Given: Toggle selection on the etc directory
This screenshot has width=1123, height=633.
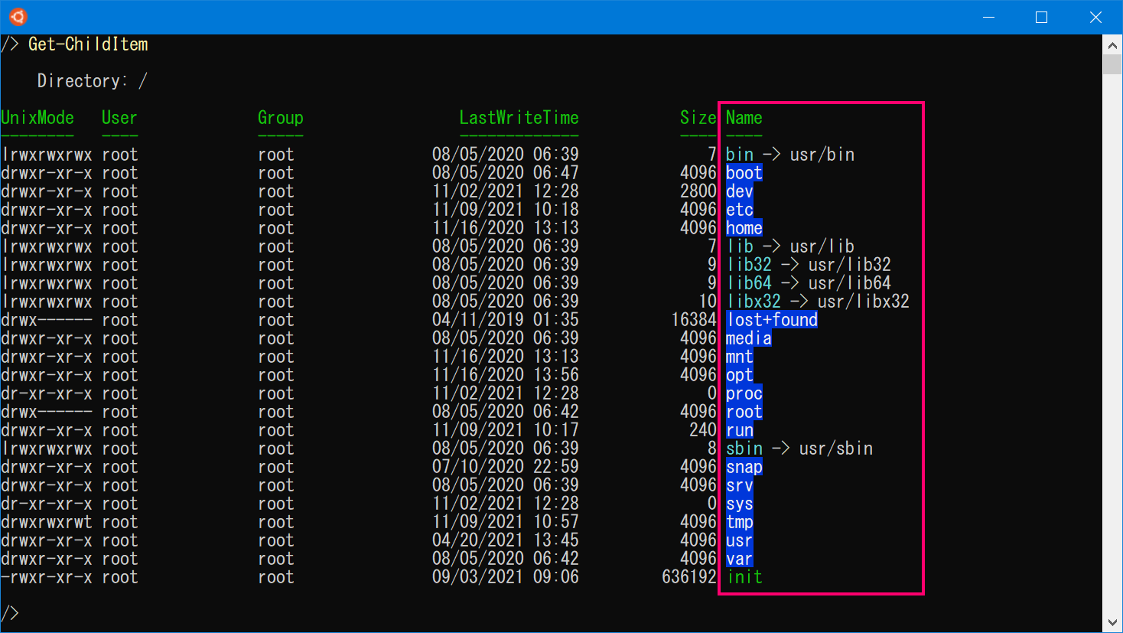Looking at the screenshot, I should point(739,209).
